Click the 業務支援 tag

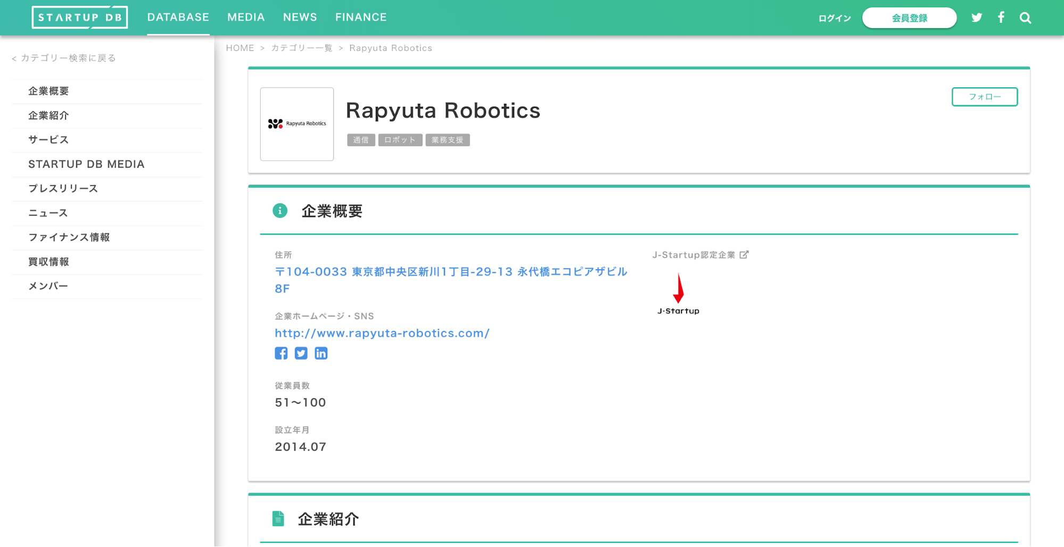[x=448, y=140]
